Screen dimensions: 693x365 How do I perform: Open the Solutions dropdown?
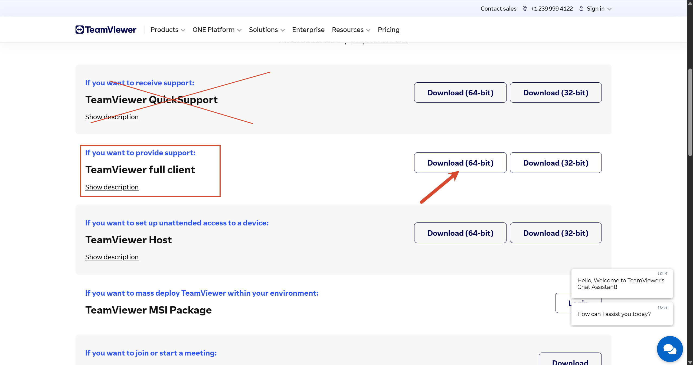pos(267,30)
